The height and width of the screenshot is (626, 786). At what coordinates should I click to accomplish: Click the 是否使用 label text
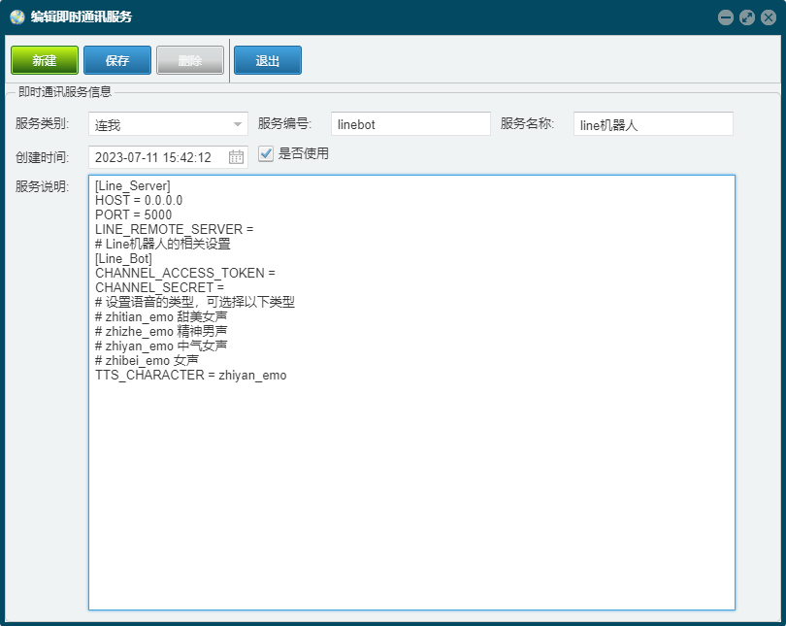coord(304,153)
